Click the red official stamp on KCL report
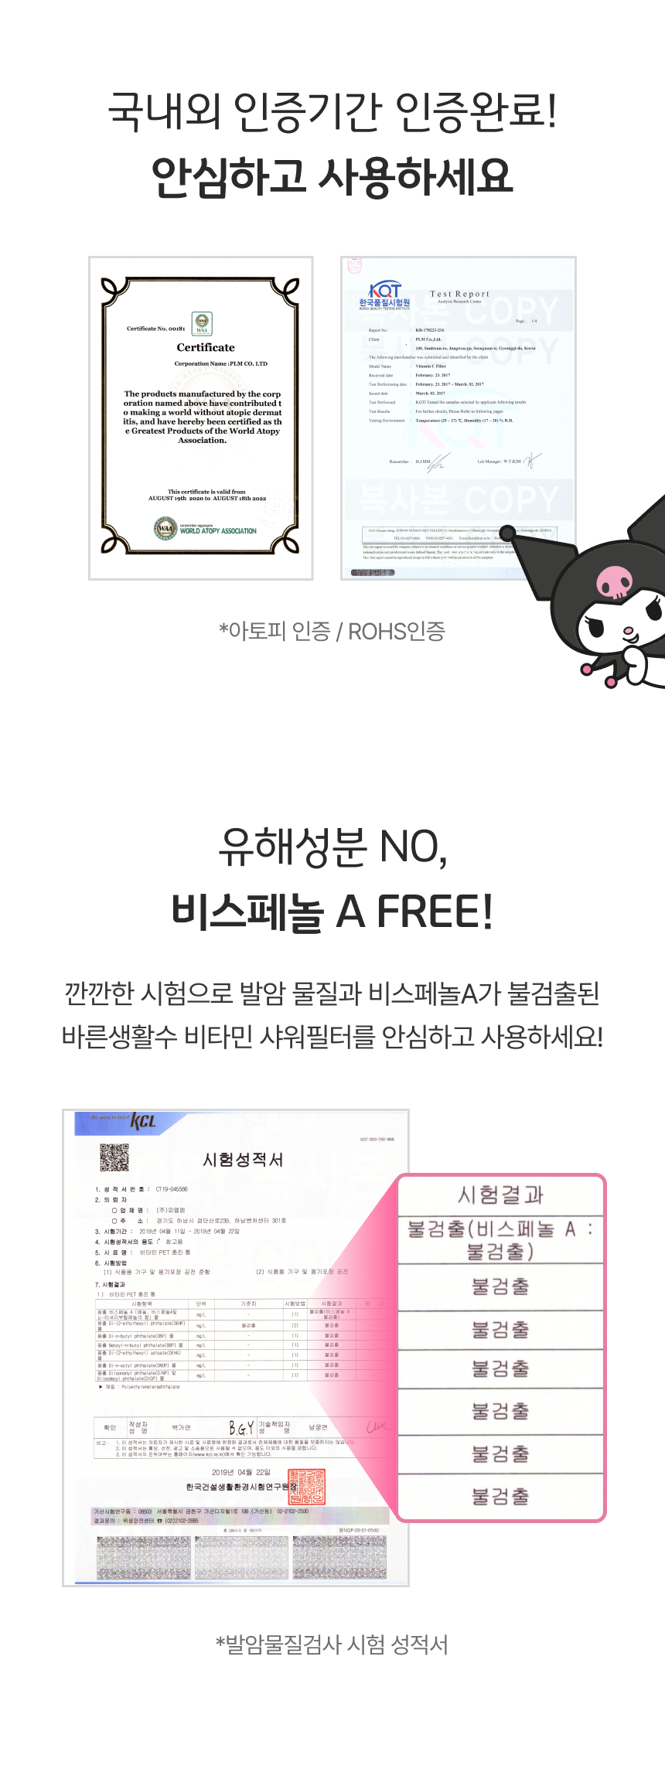 click(307, 1487)
